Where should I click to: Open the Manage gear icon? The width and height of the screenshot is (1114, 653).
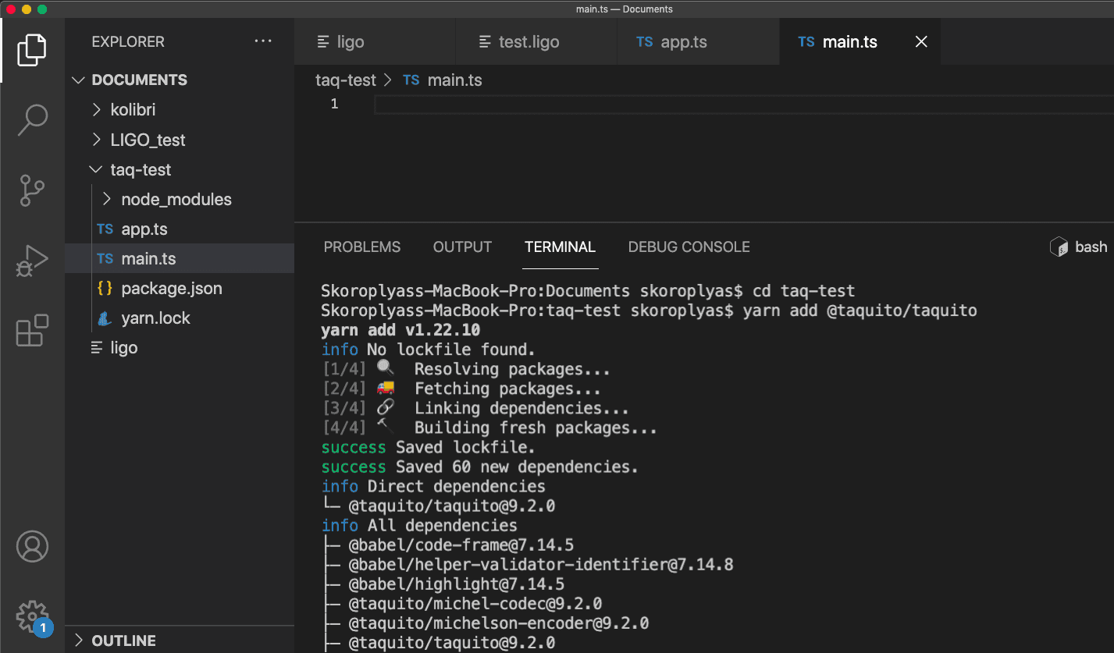[x=32, y=616]
